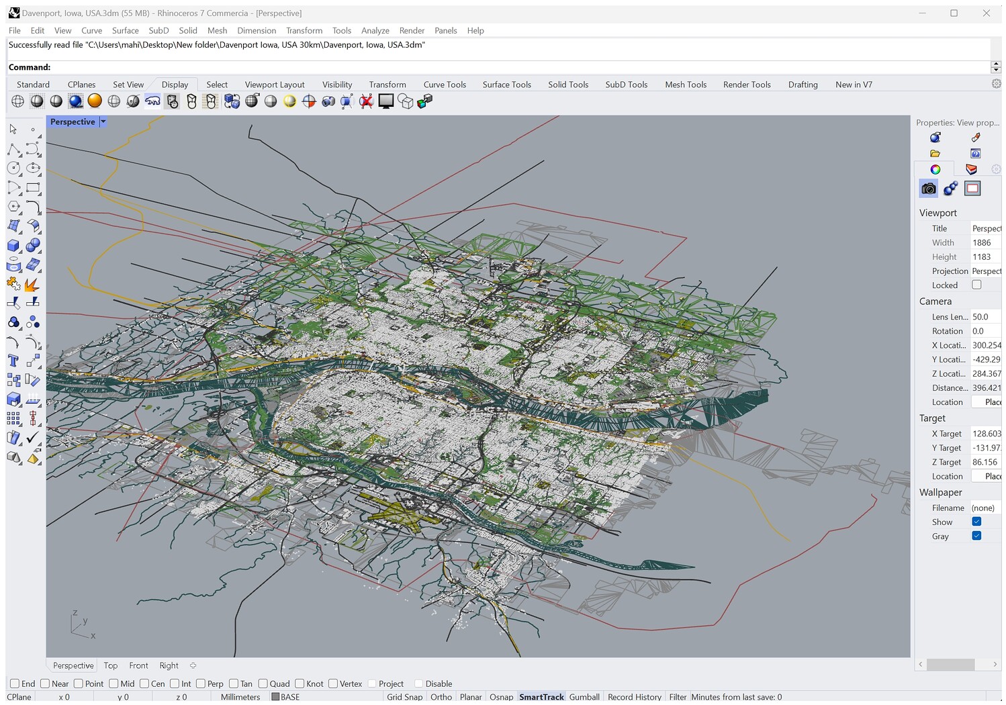Click the Explode tool icon

coord(32,285)
